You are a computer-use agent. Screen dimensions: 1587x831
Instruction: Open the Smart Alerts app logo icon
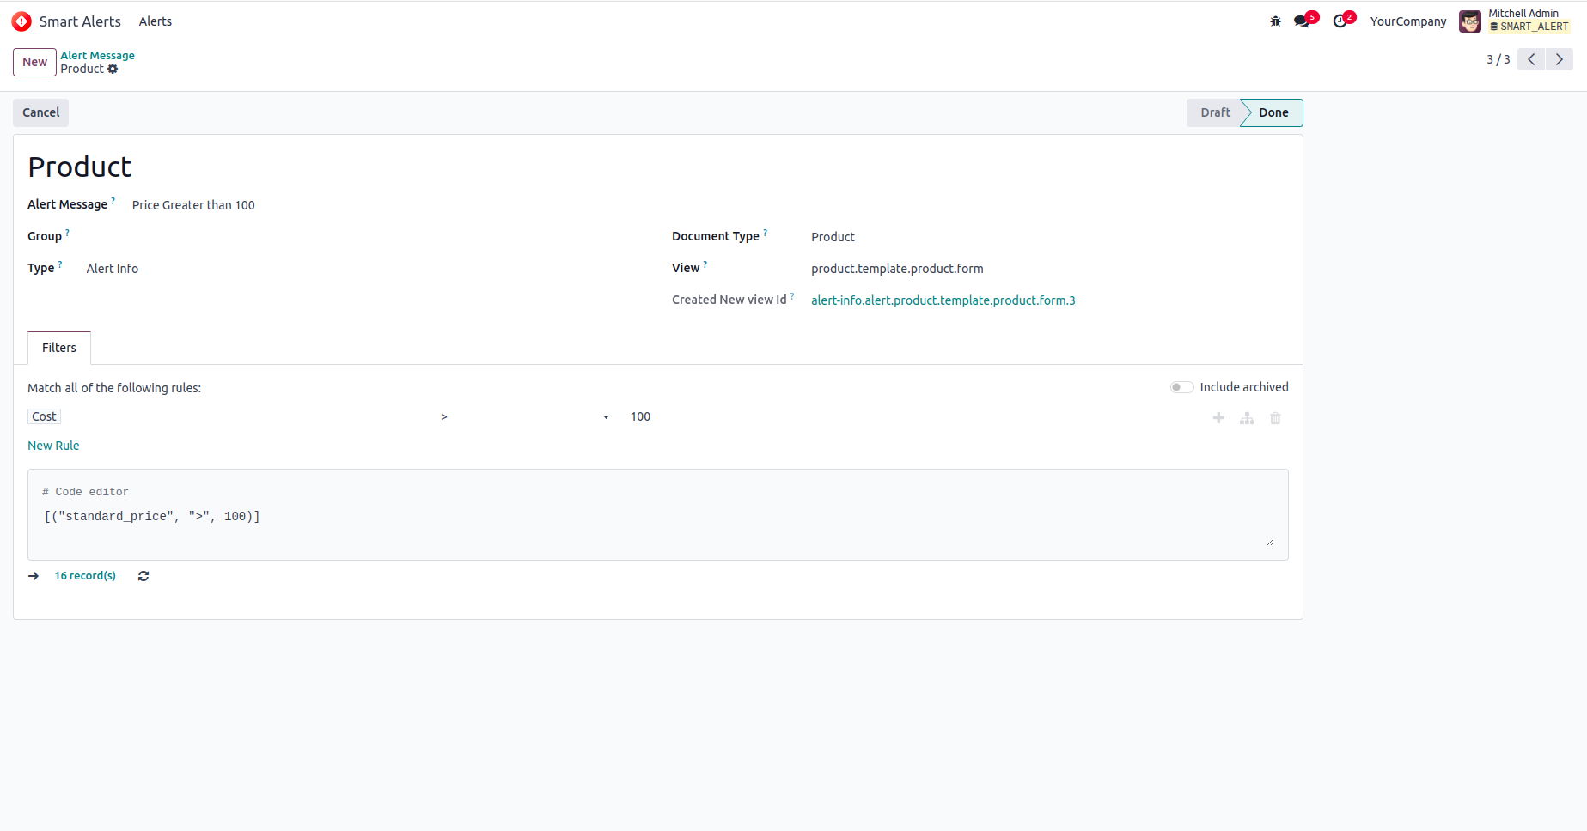[x=21, y=21]
